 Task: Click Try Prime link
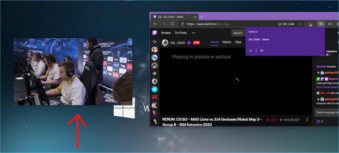coord(181,33)
